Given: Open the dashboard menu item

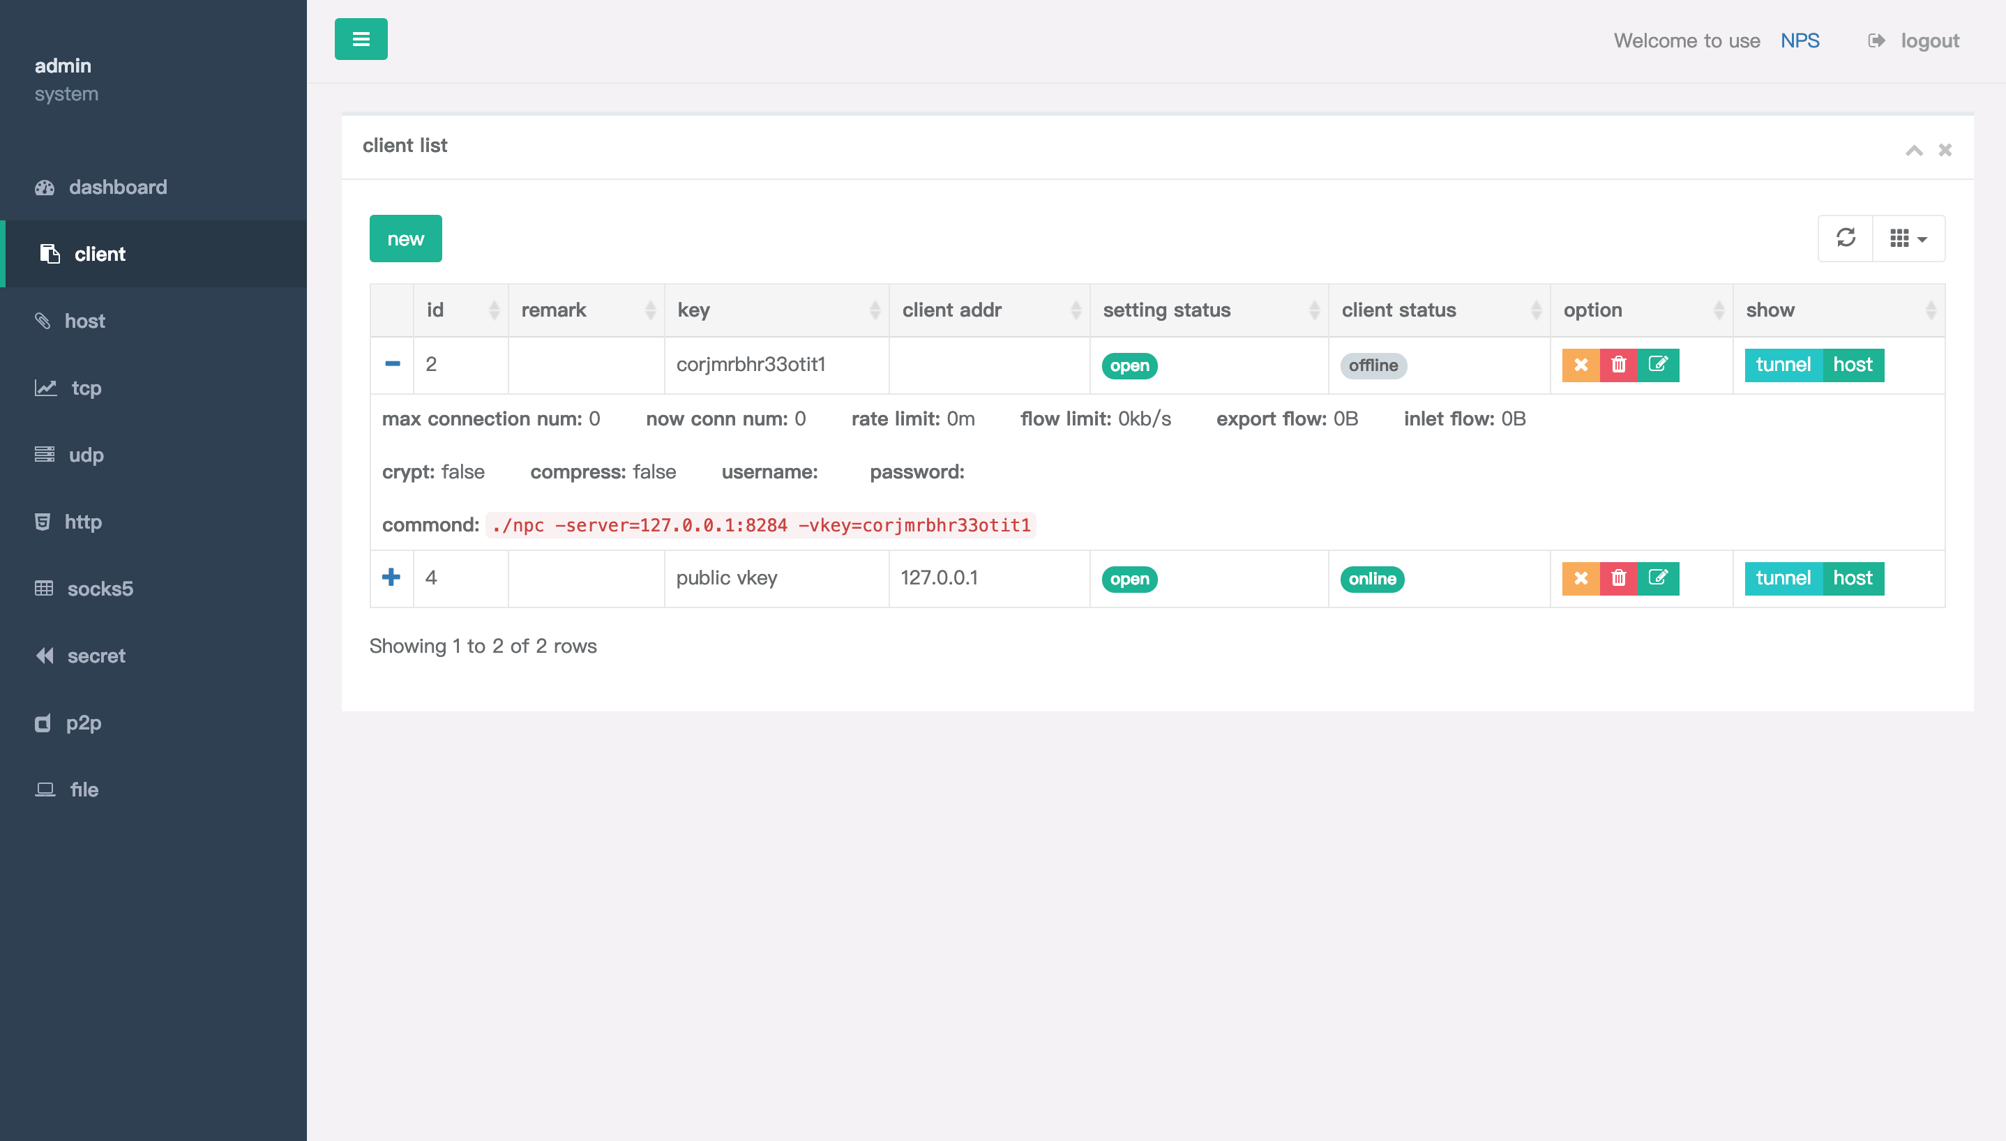Looking at the screenshot, I should tap(153, 188).
